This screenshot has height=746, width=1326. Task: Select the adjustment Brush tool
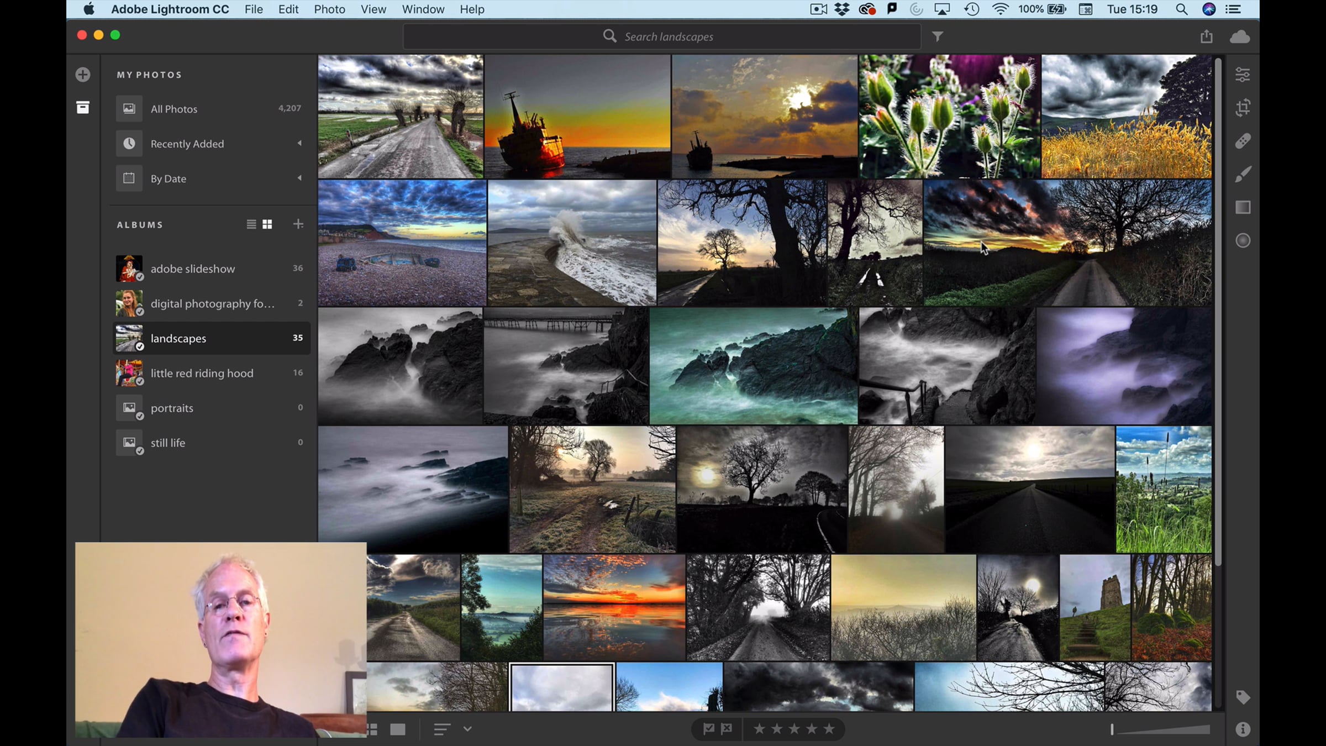[x=1243, y=175]
